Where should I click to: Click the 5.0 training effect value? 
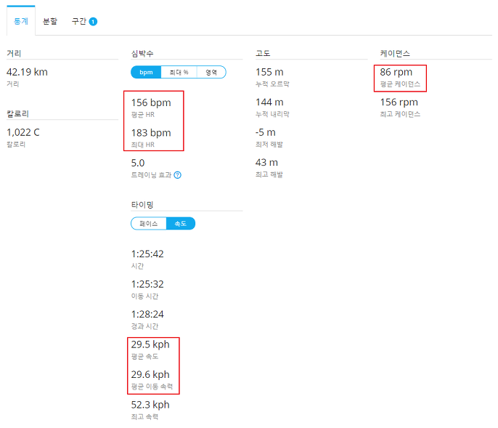coord(138,163)
